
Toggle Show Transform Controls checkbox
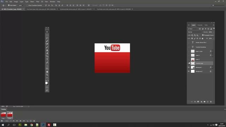[x=27, y=5]
